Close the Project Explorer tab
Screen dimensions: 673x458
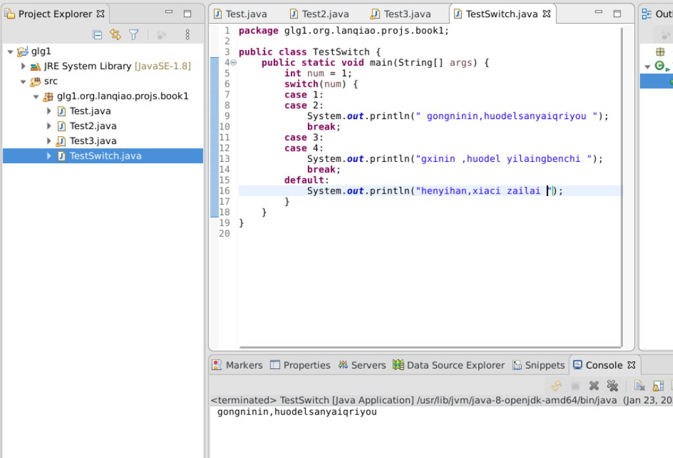coord(101,14)
